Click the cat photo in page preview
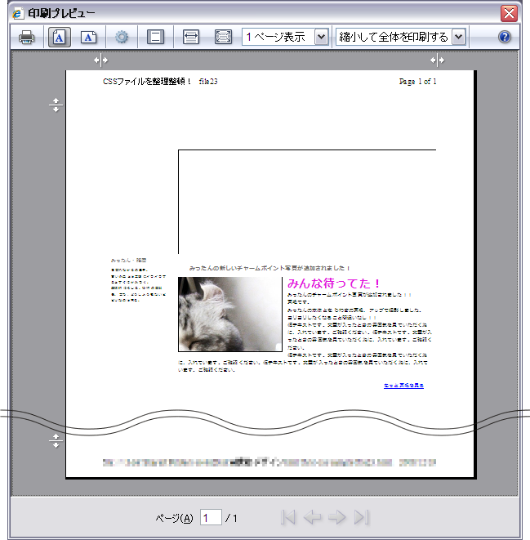The height and width of the screenshot is (540, 530). (230, 315)
